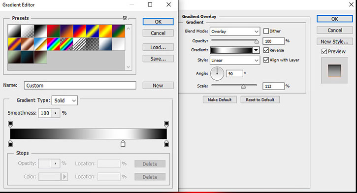Pick the Blue, Red, Yellow gradient preset
Image resolution: width=357 pixels, height=193 pixels.
pos(79,31)
